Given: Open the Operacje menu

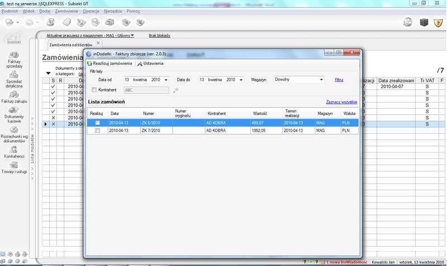Looking at the screenshot, I should (91, 11).
